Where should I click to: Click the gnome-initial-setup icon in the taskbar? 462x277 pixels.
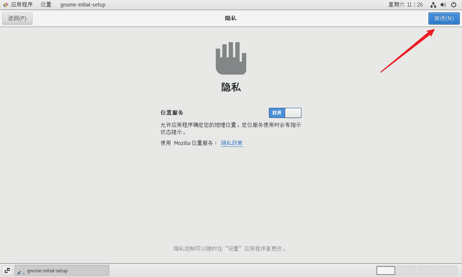pyautogui.click(x=21, y=270)
